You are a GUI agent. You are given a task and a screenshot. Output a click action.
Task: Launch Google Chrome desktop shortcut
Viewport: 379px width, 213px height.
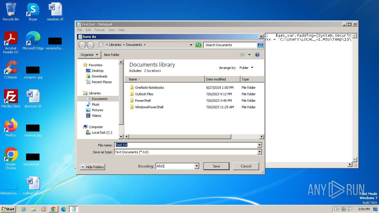11,159
